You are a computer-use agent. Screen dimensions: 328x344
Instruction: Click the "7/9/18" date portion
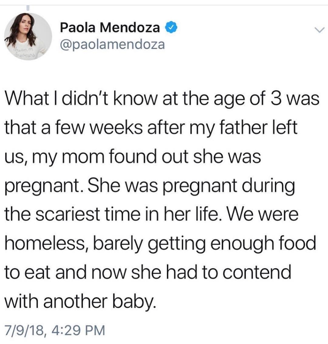click(x=25, y=330)
